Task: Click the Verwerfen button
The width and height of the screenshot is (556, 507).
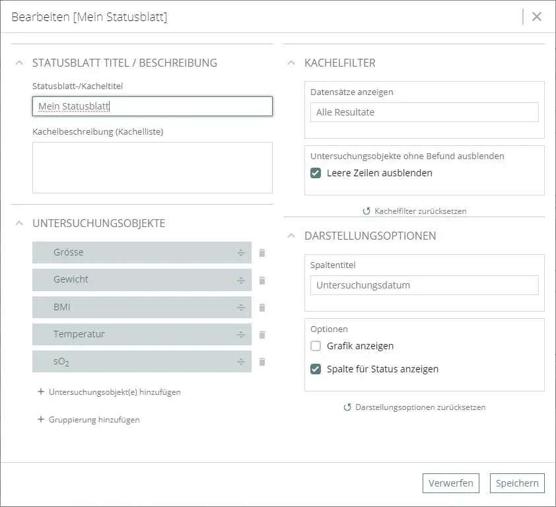Action: (451, 483)
